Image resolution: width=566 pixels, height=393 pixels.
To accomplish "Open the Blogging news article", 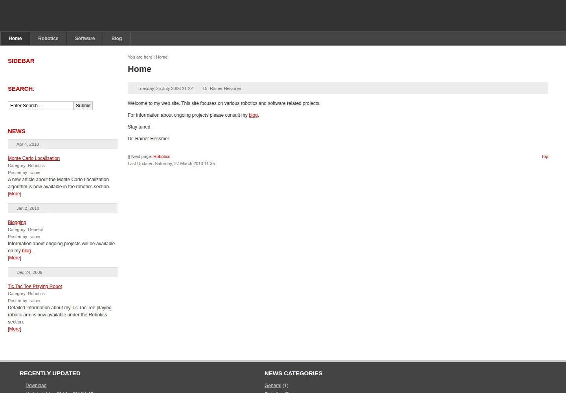I will click(17, 222).
